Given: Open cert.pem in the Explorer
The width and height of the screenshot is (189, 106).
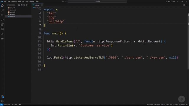Looking at the screenshot, I should [x=13, y=8].
